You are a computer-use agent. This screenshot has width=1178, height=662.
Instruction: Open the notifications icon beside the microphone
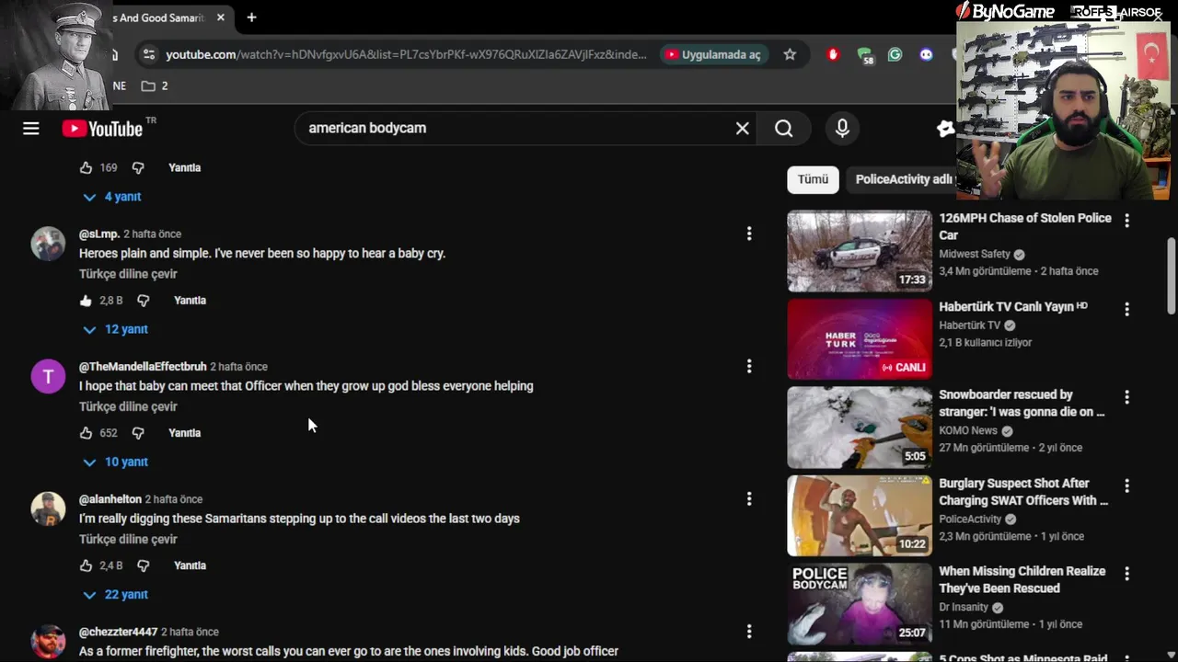946,129
